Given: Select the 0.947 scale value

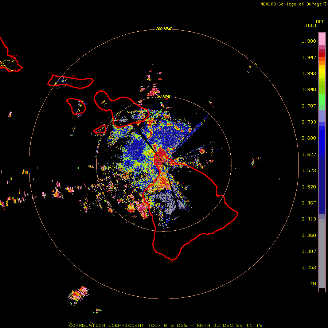Looking at the screenshot, I should point(309,57).
